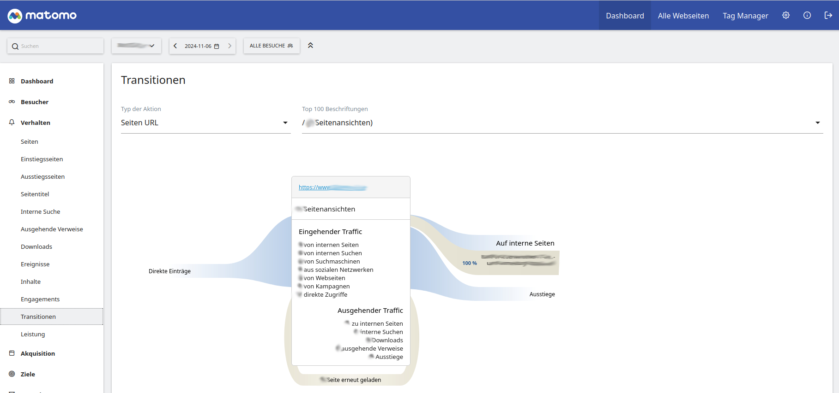The image size is (839, 393).
Task: Go to previous date with left arrow
Action: [x=175, y=46]
